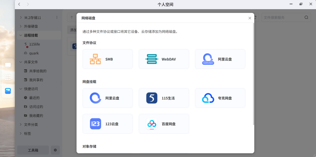Choose the 123云盘 cloud drive
This screenshot has width=316, height=157.
(x=108, y=124)
